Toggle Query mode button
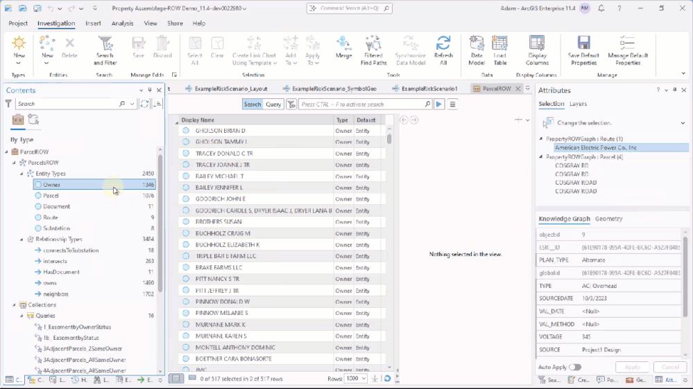This screenshot has width=693, height=389. click(x=273, y=105)
